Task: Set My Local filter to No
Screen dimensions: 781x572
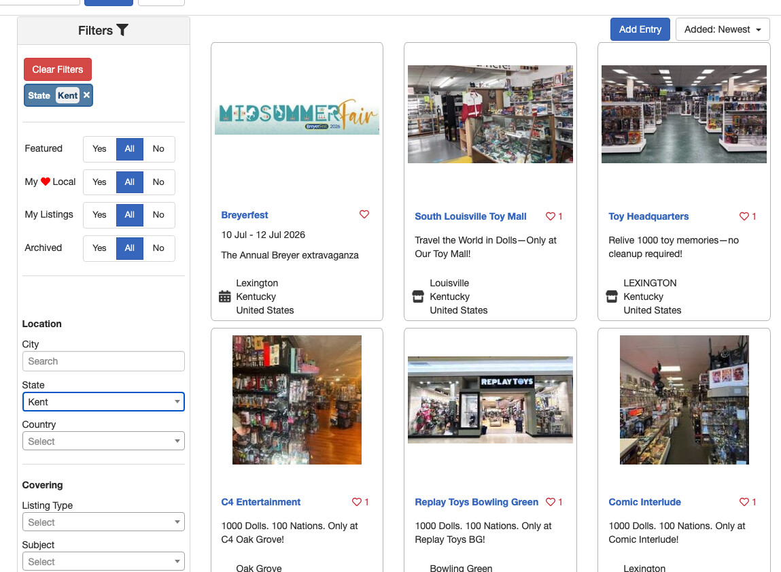Action: pos(158,182)
